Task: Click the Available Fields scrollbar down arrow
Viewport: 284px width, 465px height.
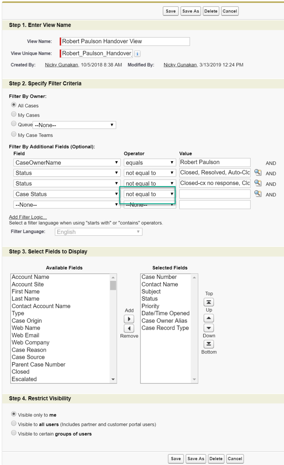Action: tap(113, 379)
